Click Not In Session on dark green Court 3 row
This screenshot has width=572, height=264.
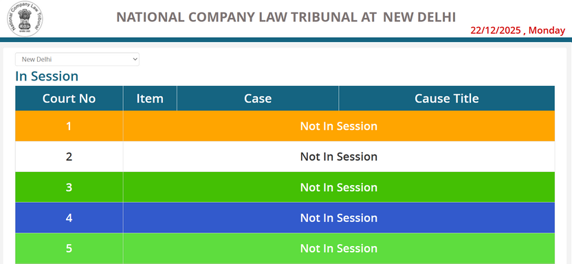[x=338, y=188]
